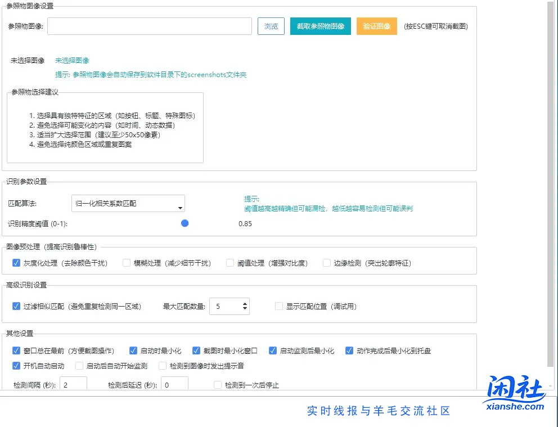Click the 检测间隔 seconds input field

(x=73, y=385)
